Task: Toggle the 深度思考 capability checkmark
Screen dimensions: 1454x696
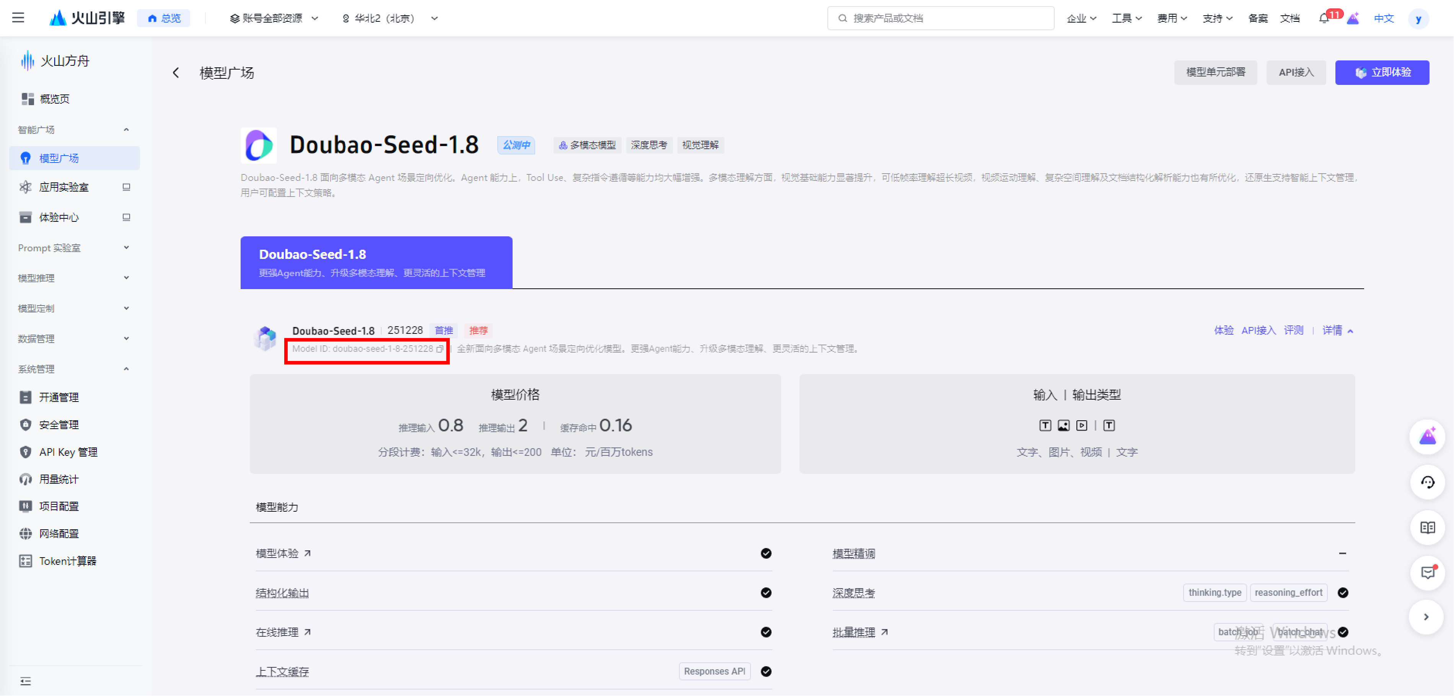Action: [x=1343, y=593]
